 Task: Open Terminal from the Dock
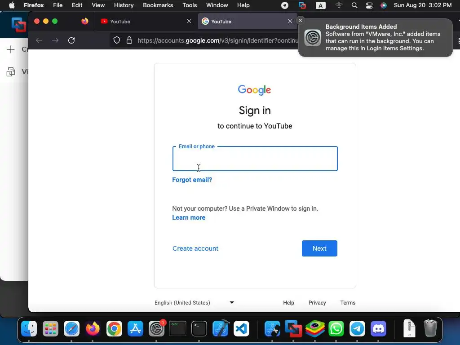click(199, 328)
